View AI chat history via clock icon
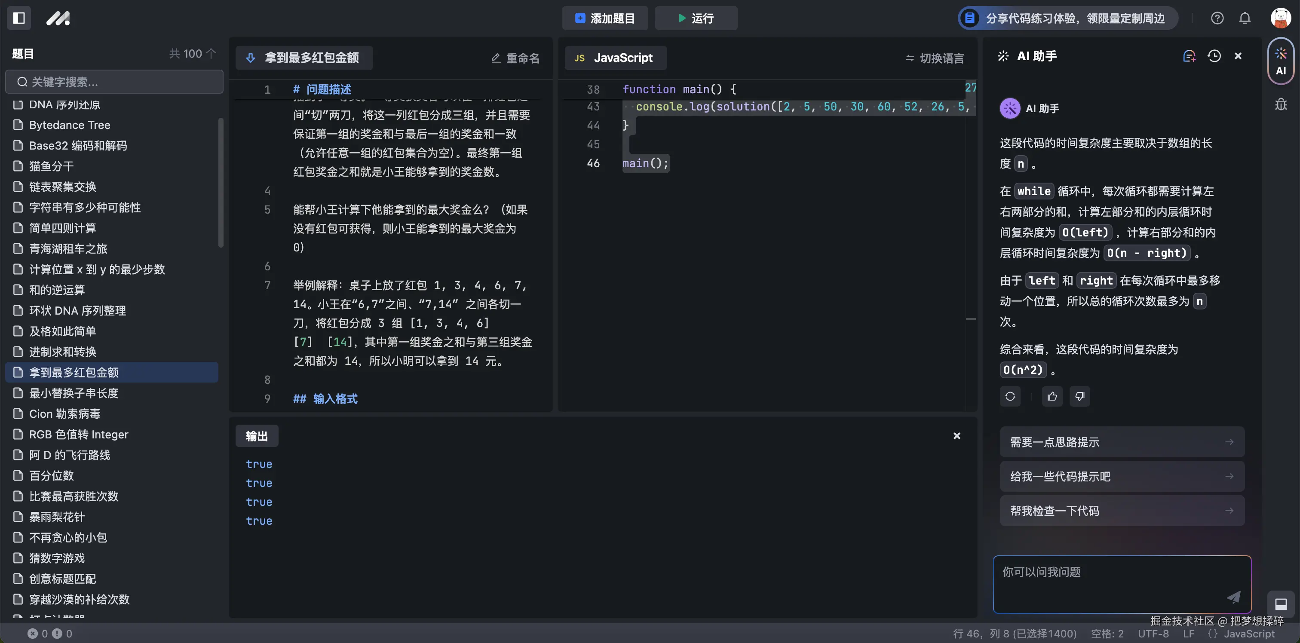1300x643 pixels. 1214,56
